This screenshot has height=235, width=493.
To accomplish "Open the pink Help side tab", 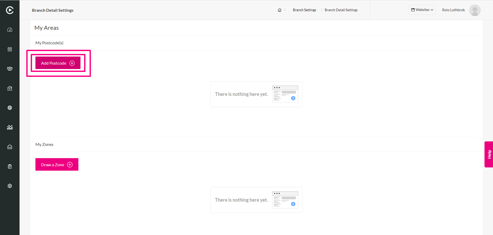I will tap(489, 154).
